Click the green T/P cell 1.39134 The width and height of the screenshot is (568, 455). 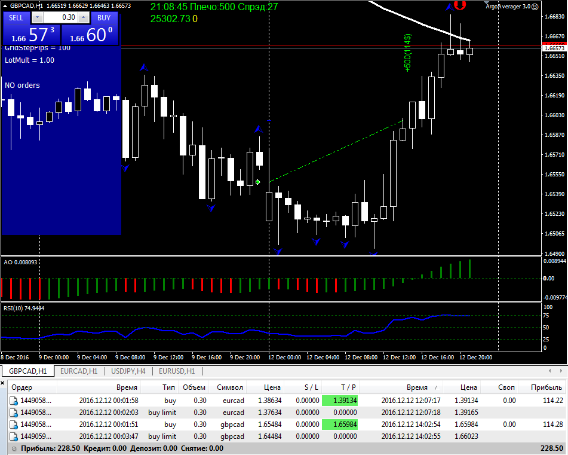[340, 401]
